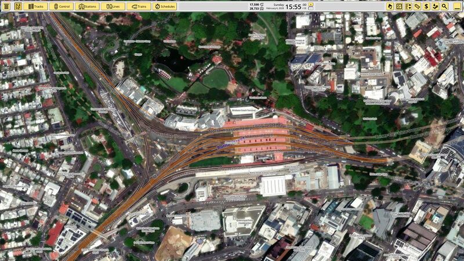The height and width of the screenshot is (261, 464).
Task: Open the hand checkmark icon
Action: 436,6
